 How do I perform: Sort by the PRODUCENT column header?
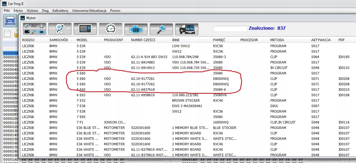[116, 40]
